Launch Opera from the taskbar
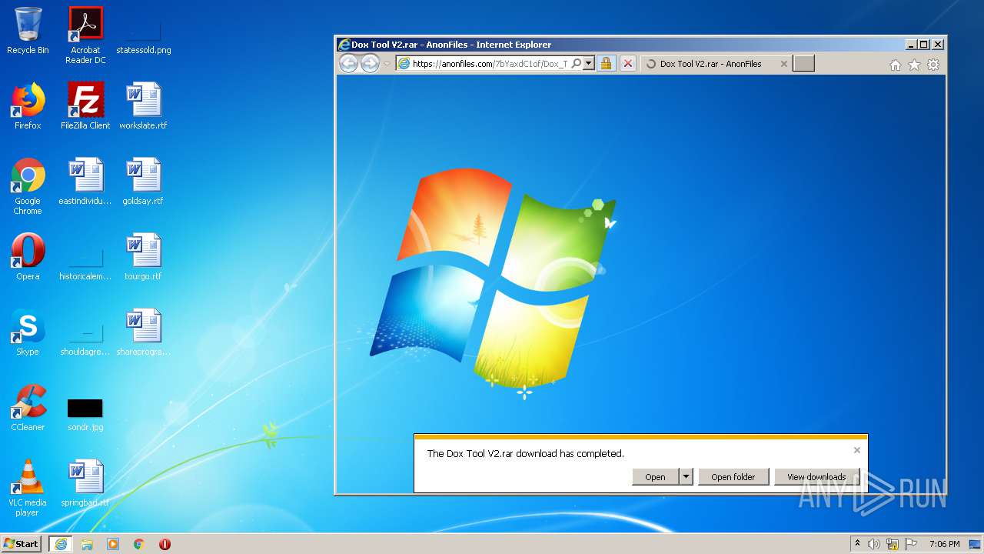The width and height of the screenshot is (984, 554). tap(165, 544)
